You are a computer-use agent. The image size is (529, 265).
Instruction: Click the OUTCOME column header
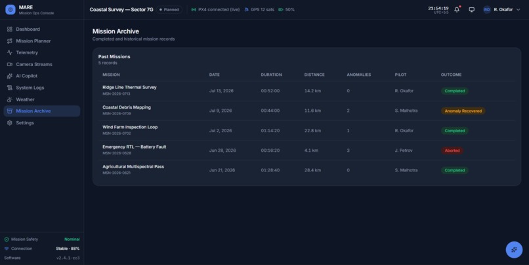pos(451,75)
